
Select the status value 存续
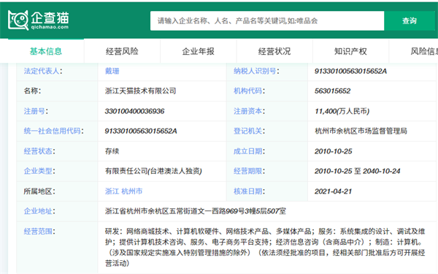tap(112, 151)
